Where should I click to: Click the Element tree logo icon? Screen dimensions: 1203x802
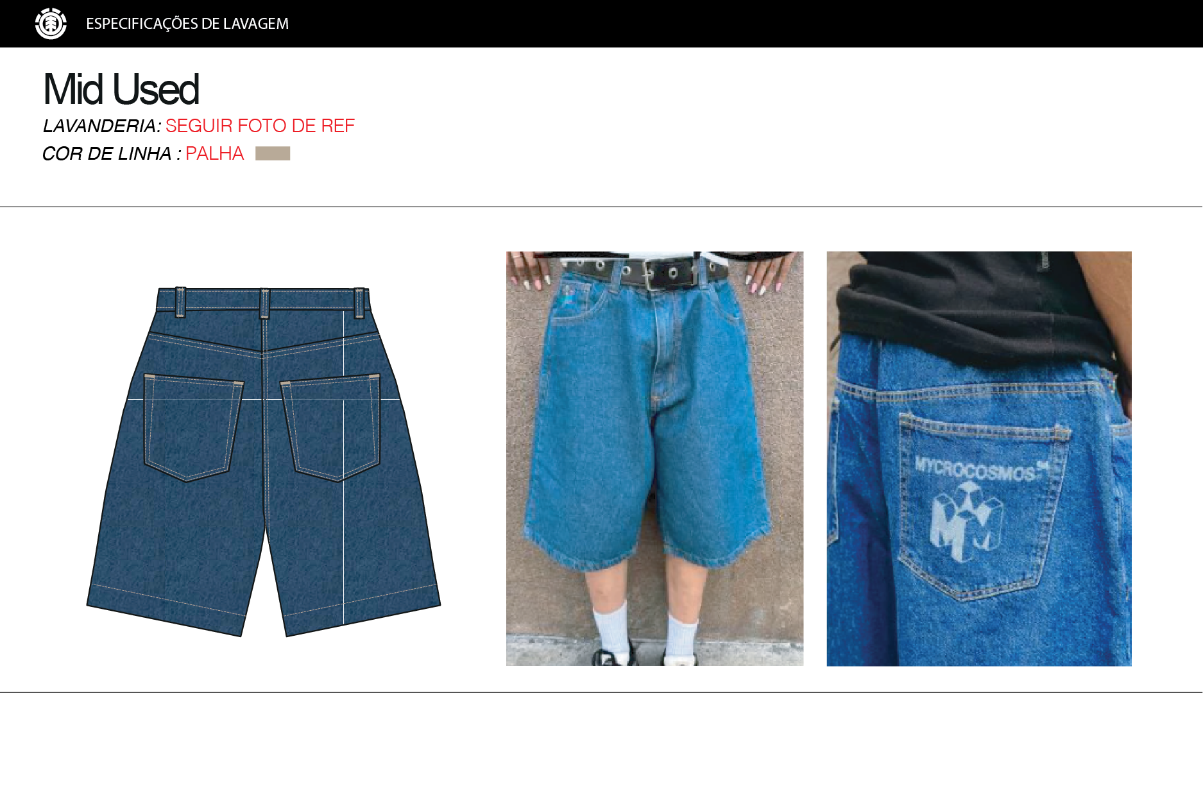tap(51, 24)
